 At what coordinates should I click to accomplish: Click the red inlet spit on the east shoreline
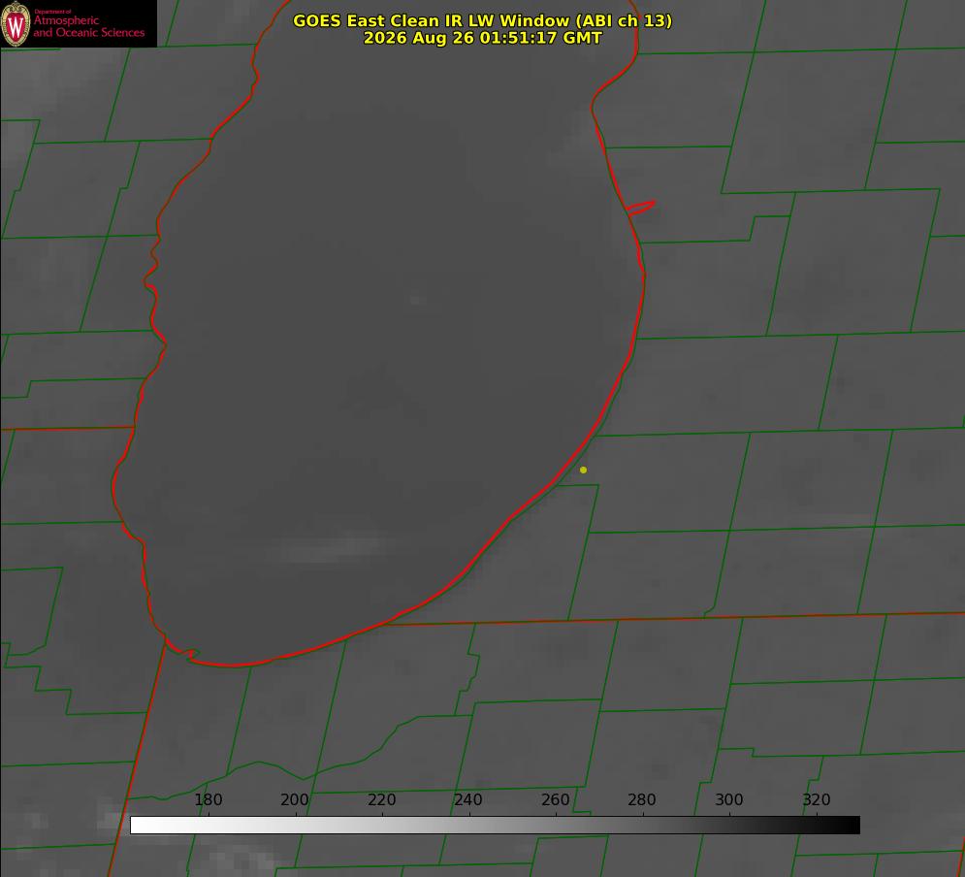point(640,208)
